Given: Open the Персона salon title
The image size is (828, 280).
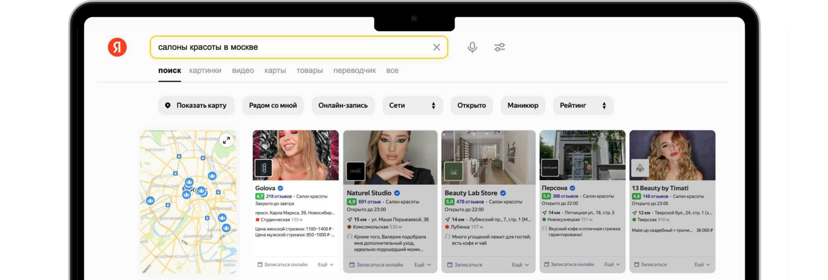Looking at the screenshot, I should click(x=554, y=188).
